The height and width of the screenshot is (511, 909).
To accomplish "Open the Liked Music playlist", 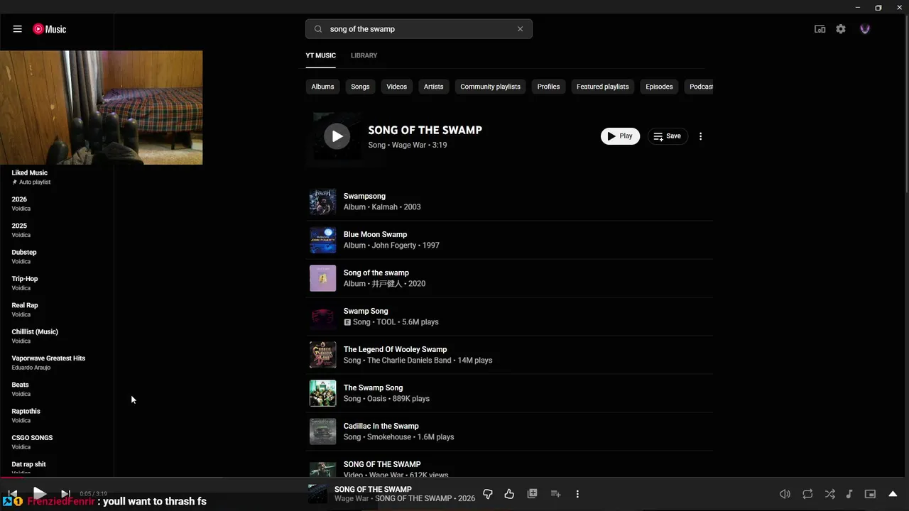I will (x=57, y=177).
